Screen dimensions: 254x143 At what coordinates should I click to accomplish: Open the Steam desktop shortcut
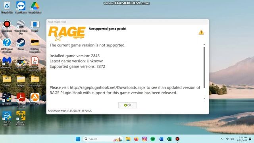21,44
